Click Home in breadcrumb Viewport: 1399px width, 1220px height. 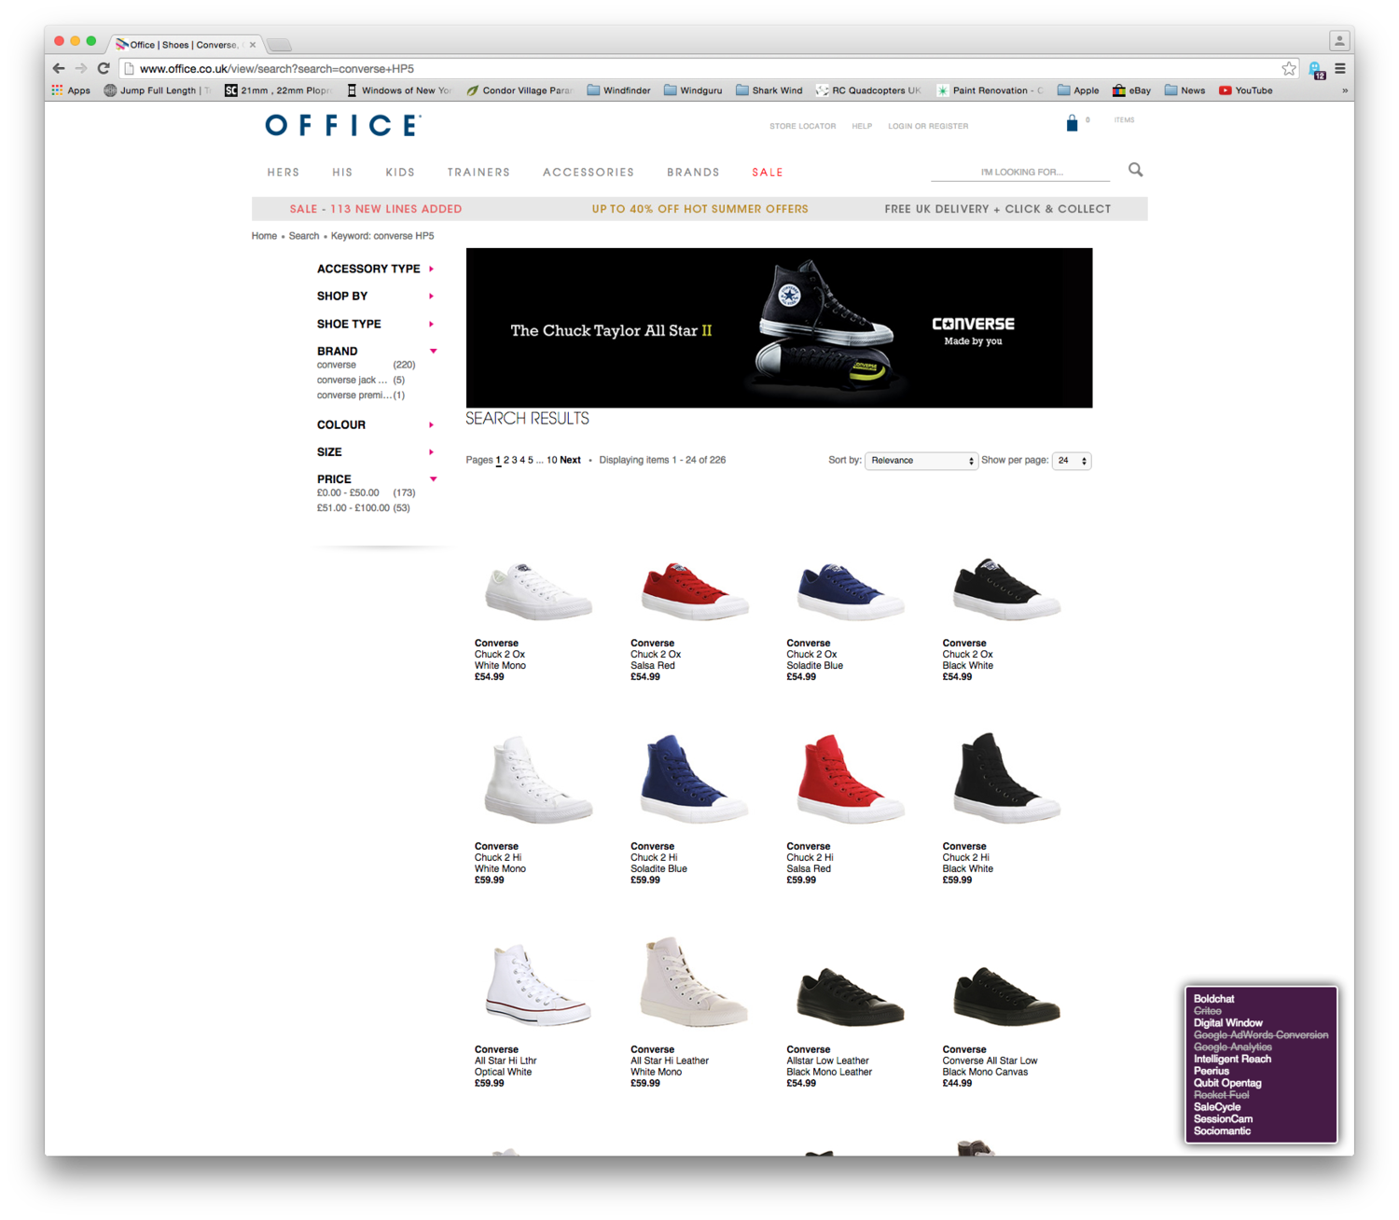[264, 236]
